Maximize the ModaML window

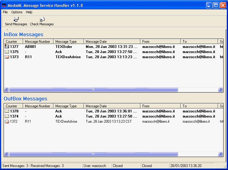216,5
